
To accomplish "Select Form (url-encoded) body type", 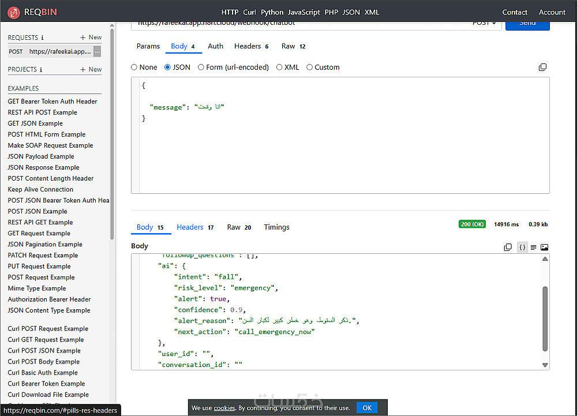I will click(201, 68).
